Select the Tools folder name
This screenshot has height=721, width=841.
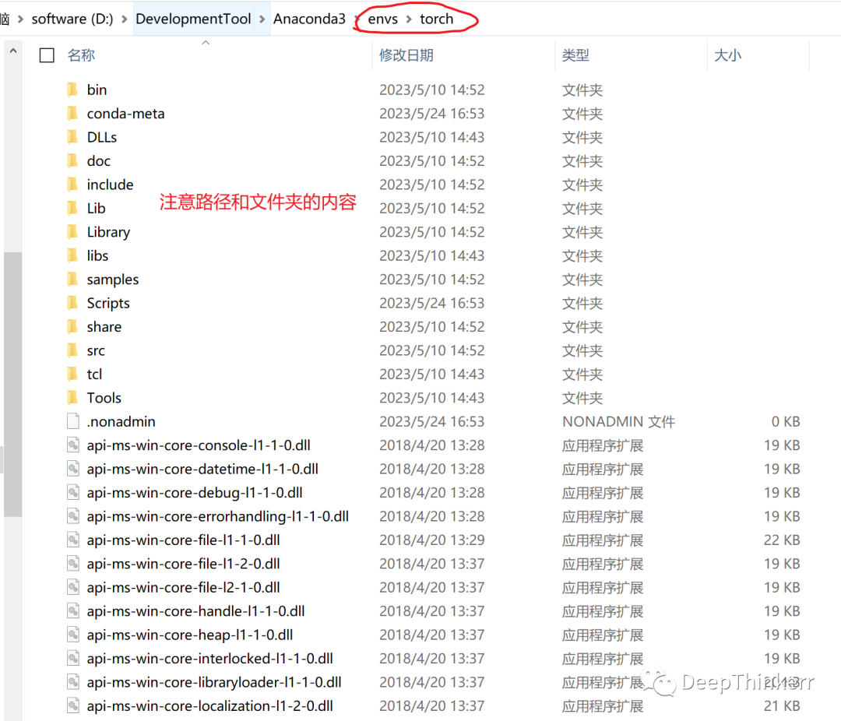click(104, 398)
